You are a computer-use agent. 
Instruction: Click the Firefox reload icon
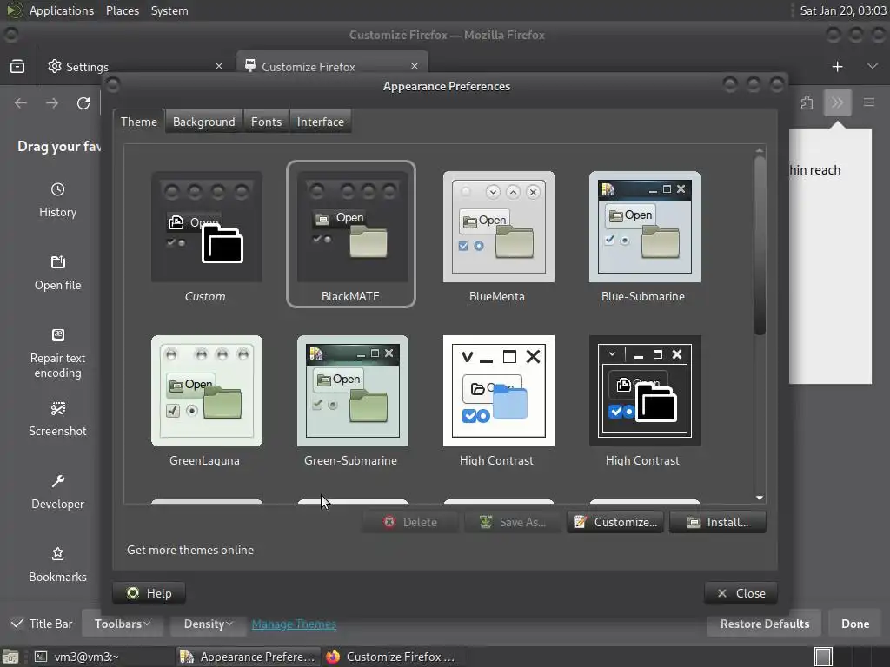tap(83, 103)
